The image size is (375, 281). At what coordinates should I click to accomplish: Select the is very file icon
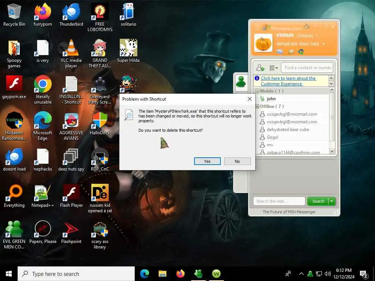point(43,51)
